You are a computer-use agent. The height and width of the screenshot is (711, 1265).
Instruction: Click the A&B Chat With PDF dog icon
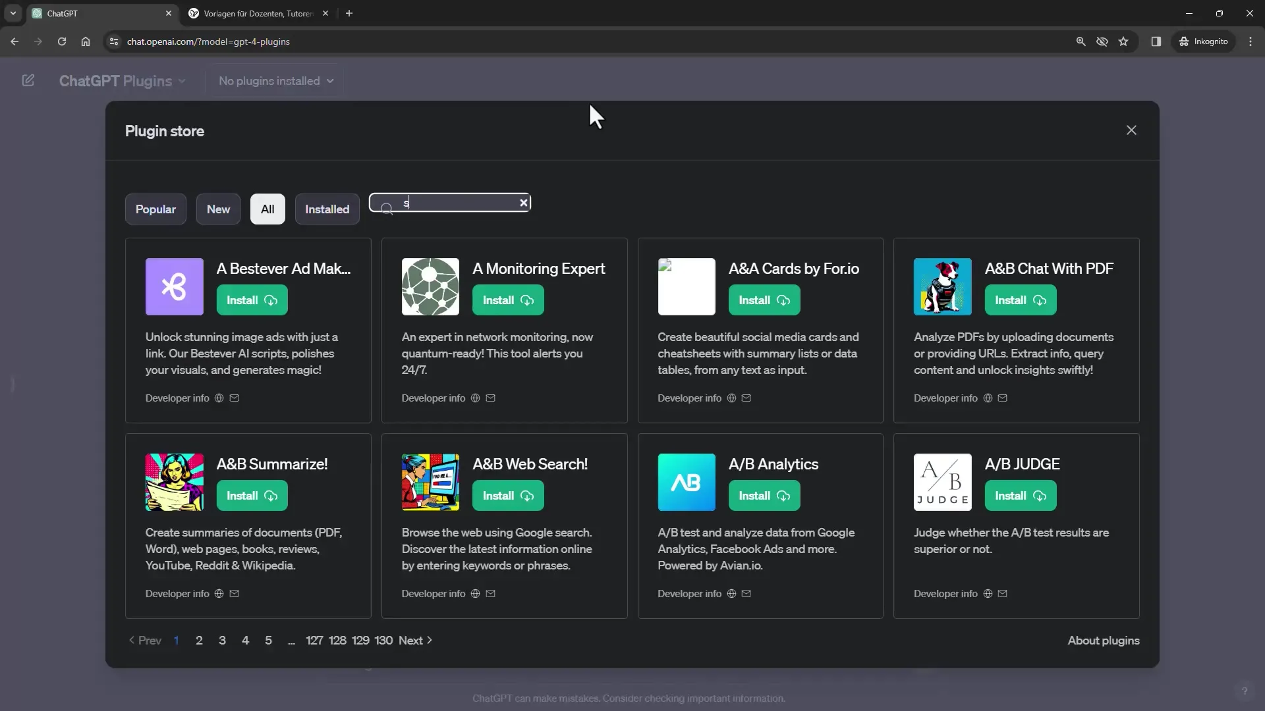942,286
